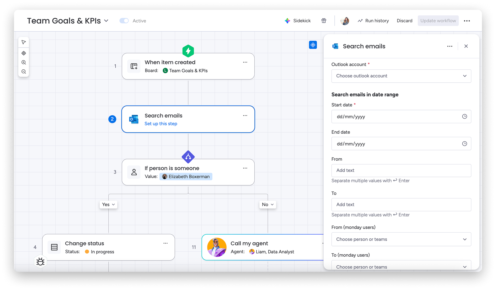Close the Search emails panel
This screenshot has width=496, height=290.
[x=466, y=46]
